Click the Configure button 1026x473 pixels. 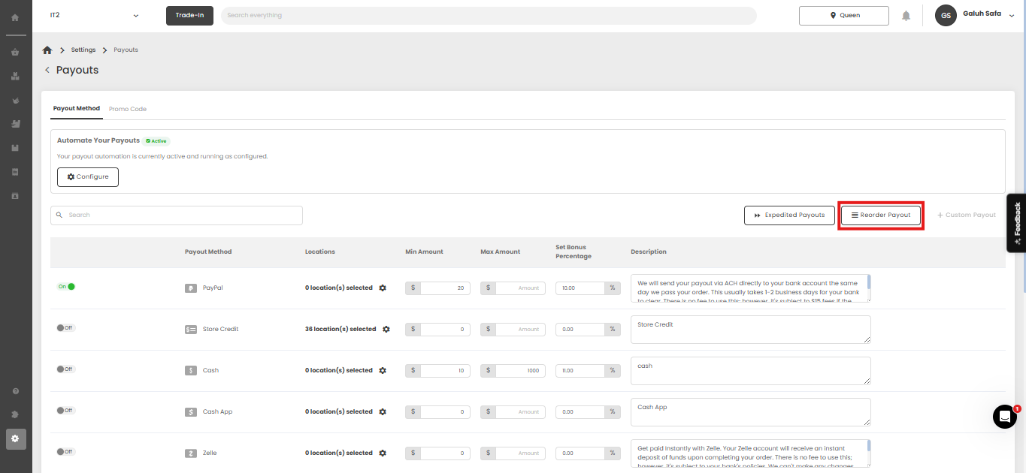[88, 176]
